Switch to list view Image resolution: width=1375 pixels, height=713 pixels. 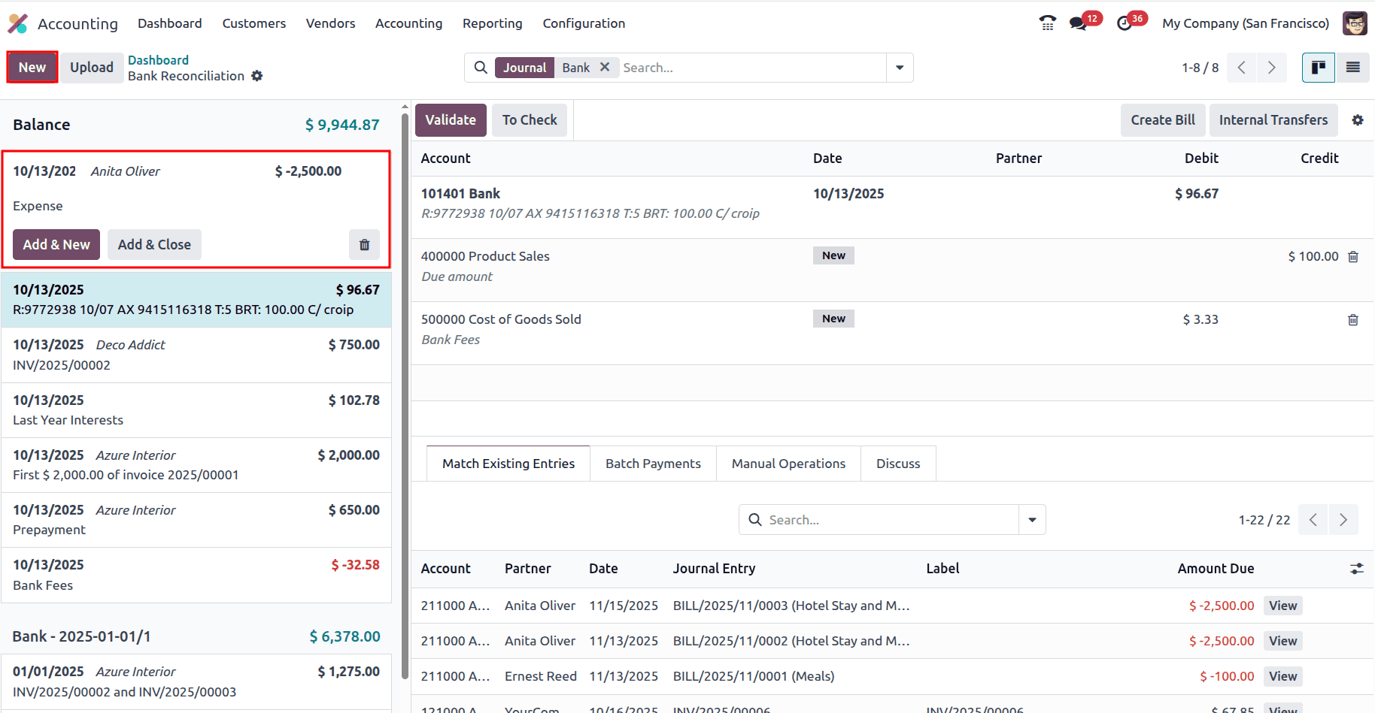(1353, 68)
